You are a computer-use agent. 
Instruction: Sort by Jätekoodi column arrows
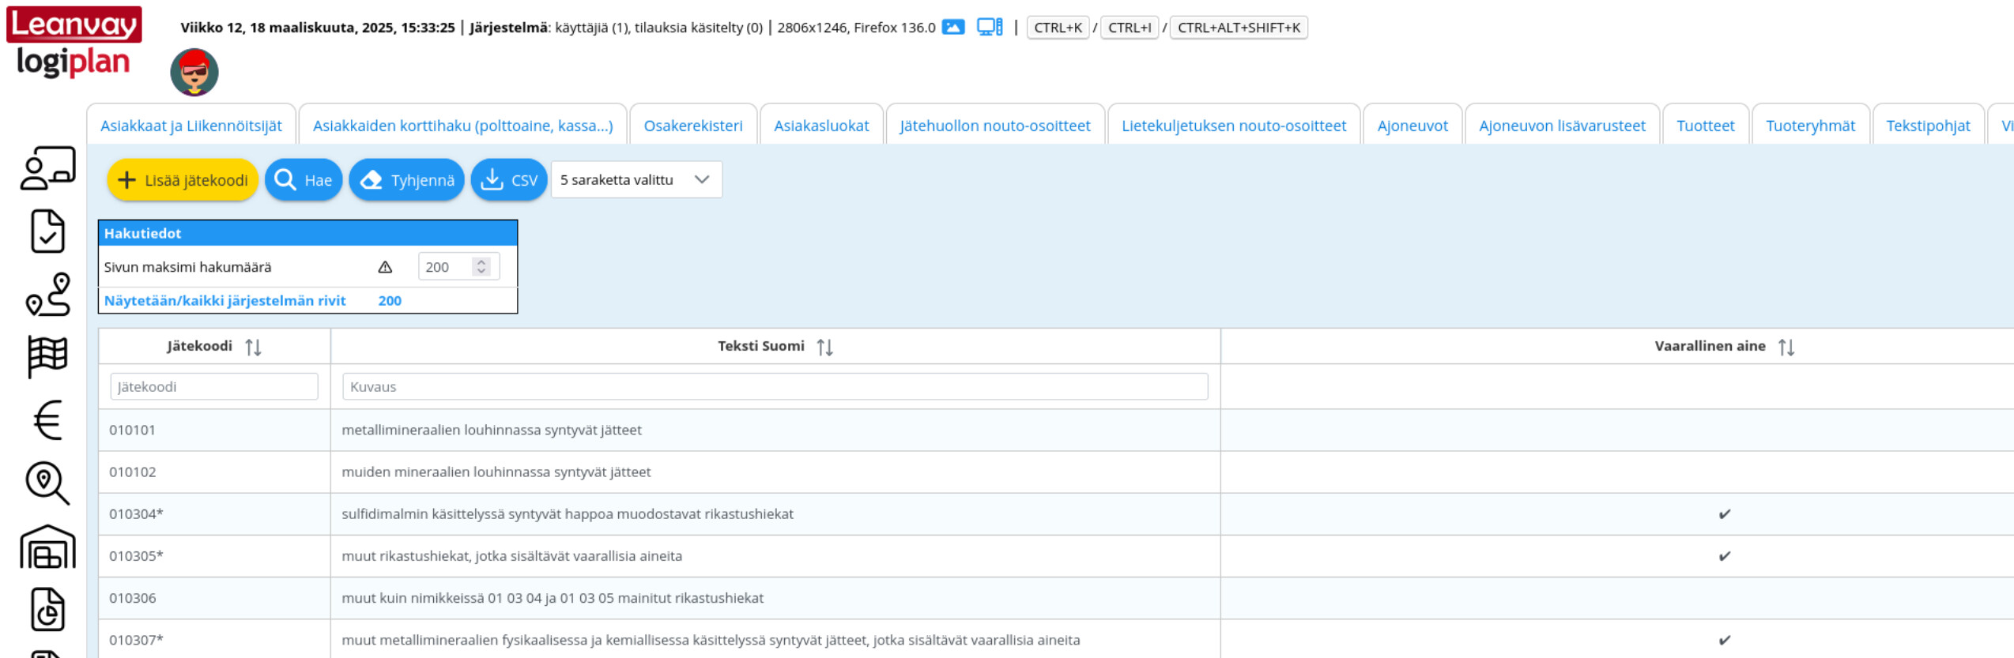(253, 347)
